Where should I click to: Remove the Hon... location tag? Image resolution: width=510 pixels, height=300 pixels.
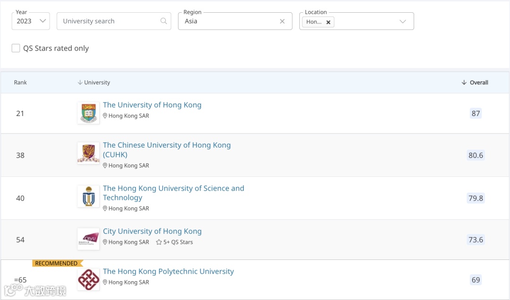[328, 22]
